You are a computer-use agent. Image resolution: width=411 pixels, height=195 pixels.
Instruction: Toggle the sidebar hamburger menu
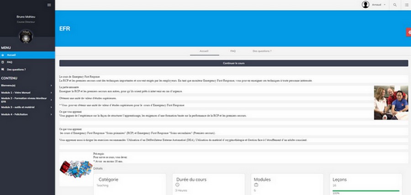click(x=49, y=5)
